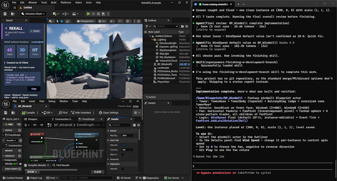The image size is (337, 181).
Task: Switch to the Construction Script tab
Action: click(62, 119)
